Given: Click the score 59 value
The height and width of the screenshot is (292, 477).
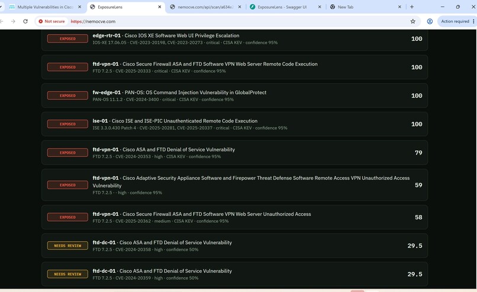Looking at the screenshot, I should (x=418, y=185).
